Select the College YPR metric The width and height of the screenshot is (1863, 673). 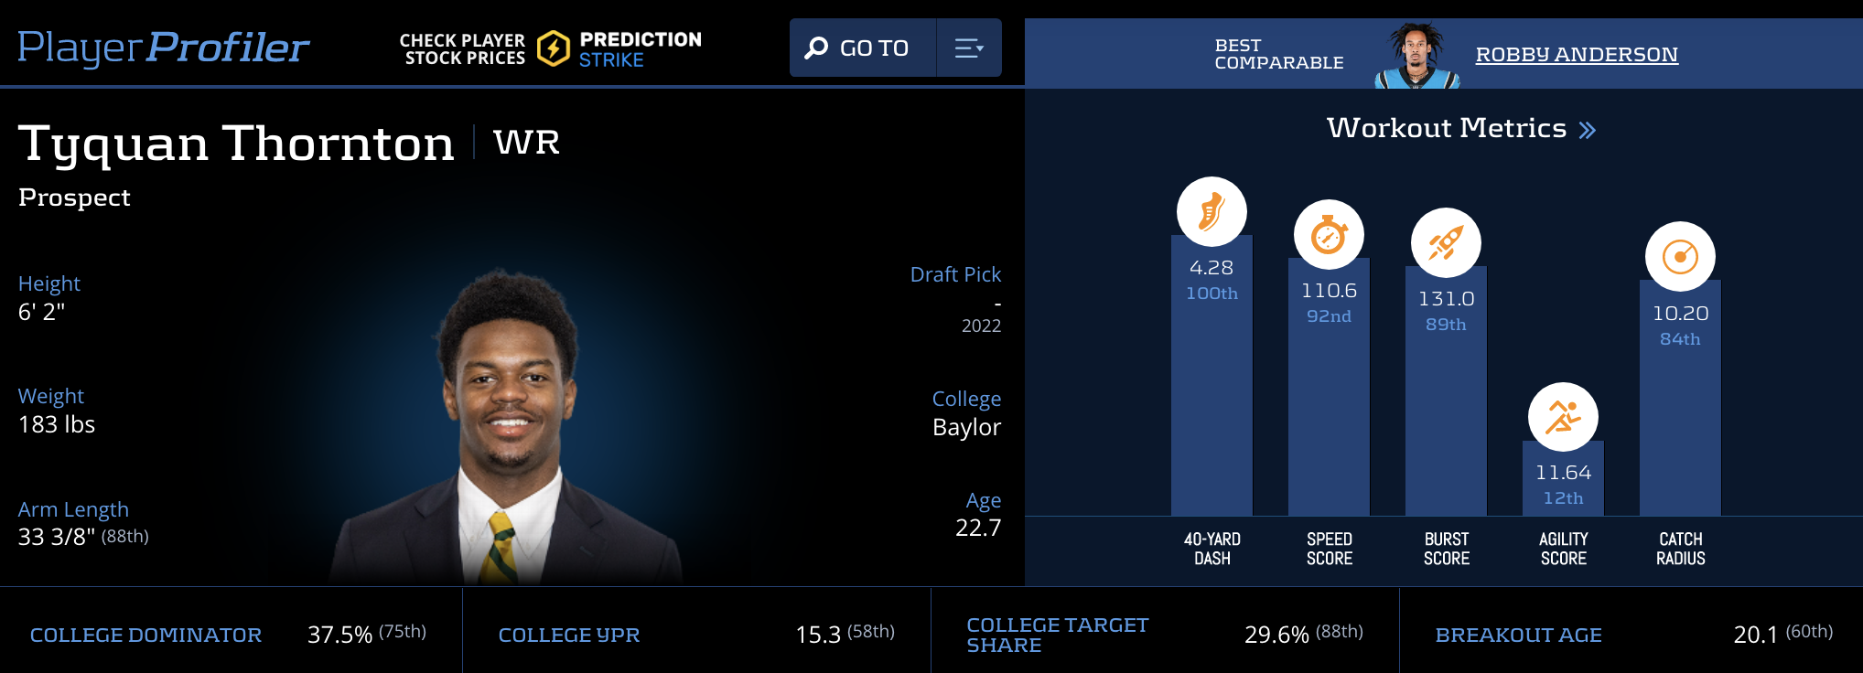[568, 635]
